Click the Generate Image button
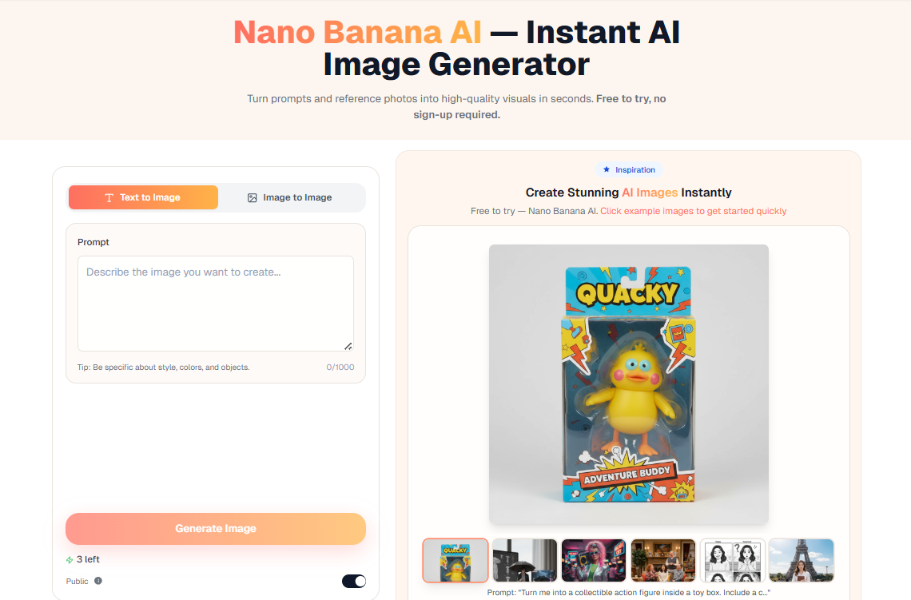The width and height of the screenshot is (911, 600). coord(216,529)
